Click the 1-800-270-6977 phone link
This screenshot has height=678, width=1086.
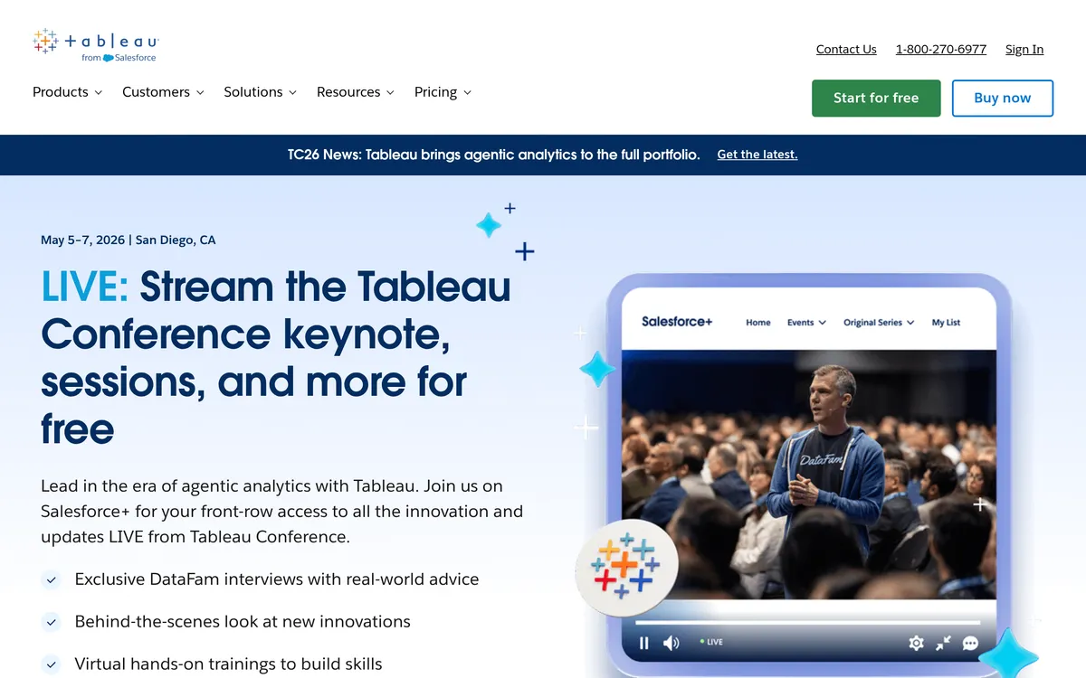941,50
